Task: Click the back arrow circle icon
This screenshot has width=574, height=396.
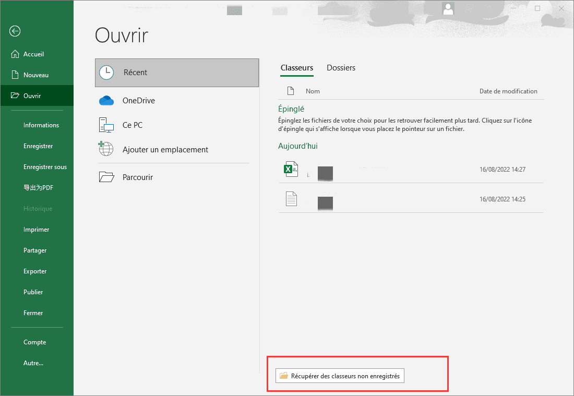Action: (15, 31)
